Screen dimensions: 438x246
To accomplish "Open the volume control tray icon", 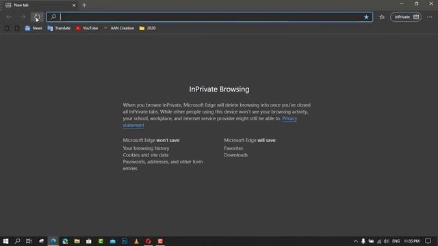I will [386, 241].
